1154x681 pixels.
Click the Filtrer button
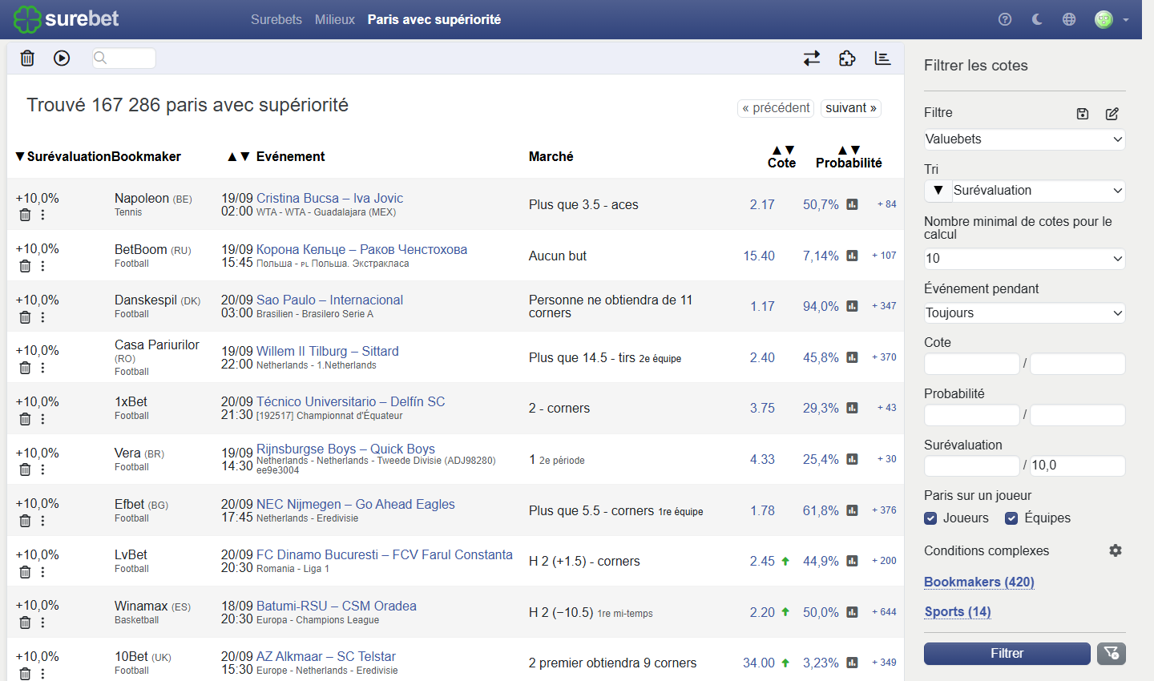pos(1007,654)
